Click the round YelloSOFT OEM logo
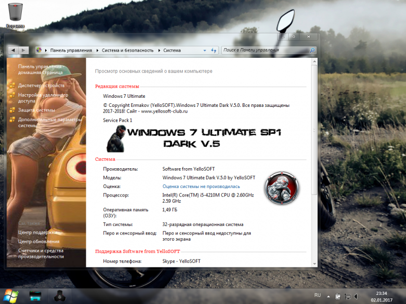This screenshot has height=304, width=406. pyautogui.click(x=282, y=188)
